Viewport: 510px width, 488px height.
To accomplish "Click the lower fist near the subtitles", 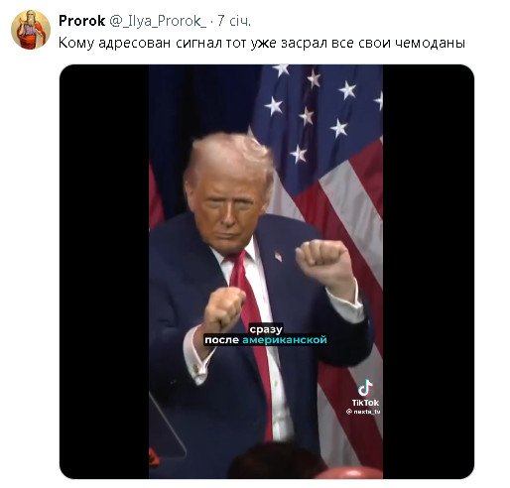I will (x=223, y=307).
